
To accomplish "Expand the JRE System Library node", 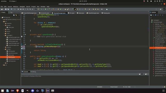I will tap(3, 20).
